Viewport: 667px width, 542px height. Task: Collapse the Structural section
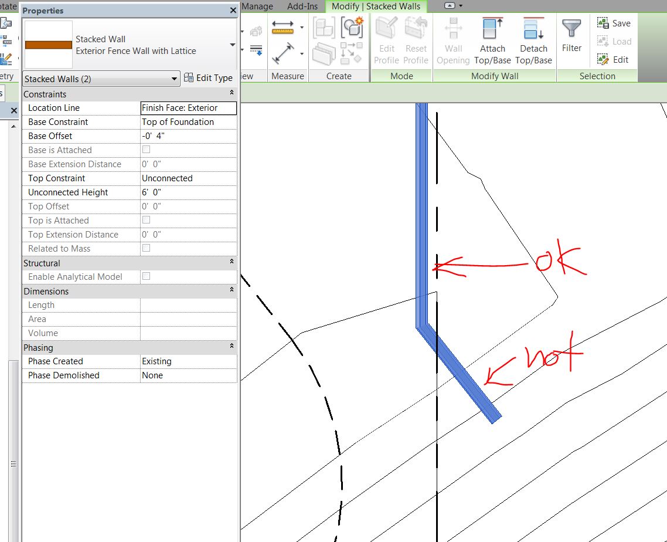click(x=232, y=262)
